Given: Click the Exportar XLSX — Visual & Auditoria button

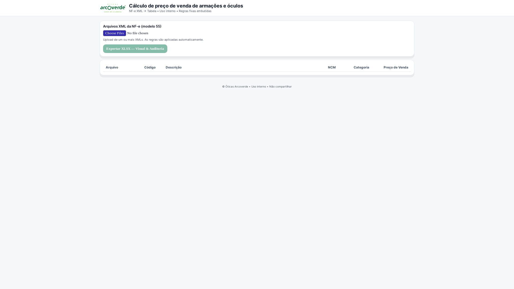Looking at the screenshot, I should coord(135,49).
